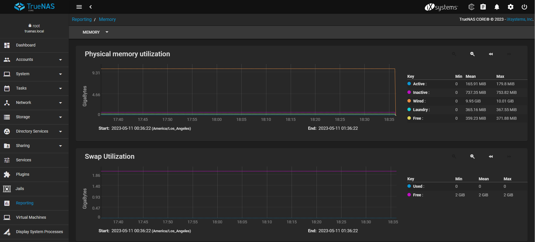Click the Wired max value 10.01 GiB
Screen dimensions: 535x242
(x=505, y=101)
